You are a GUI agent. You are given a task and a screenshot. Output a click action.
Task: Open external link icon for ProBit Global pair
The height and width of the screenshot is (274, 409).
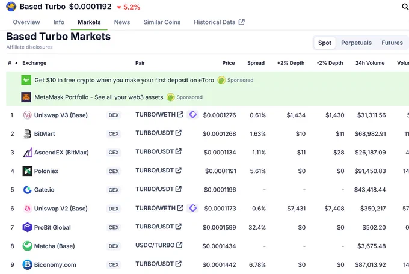click(x=179, y=227)
